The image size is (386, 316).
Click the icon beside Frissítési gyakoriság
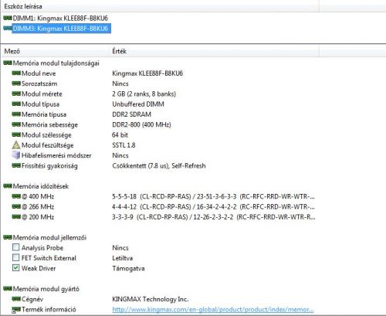tap(16, 165)
